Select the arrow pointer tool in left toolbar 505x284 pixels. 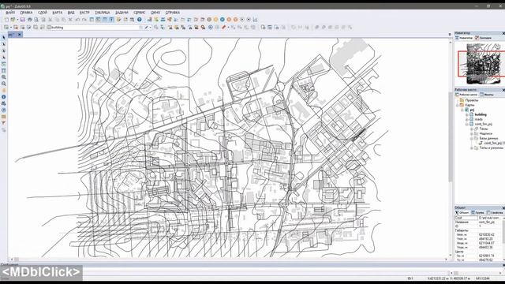coord(4,38)
